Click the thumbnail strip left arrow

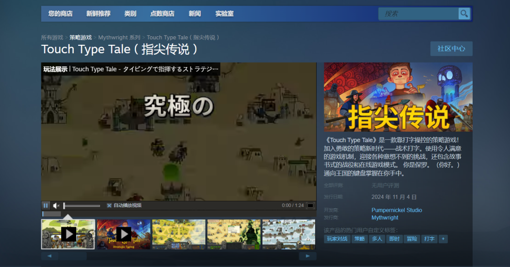[x=49, y=256]
